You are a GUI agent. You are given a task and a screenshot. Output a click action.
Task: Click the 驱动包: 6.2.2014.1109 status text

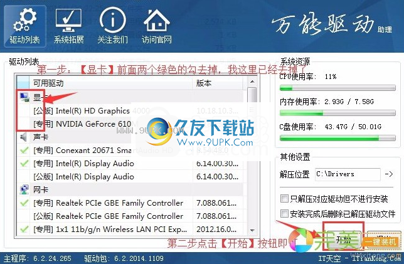[124, 258]
